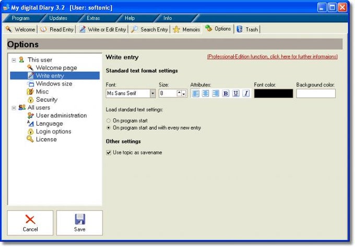
Task: Pick the white Background color swatch
Action: pos(316,93)
